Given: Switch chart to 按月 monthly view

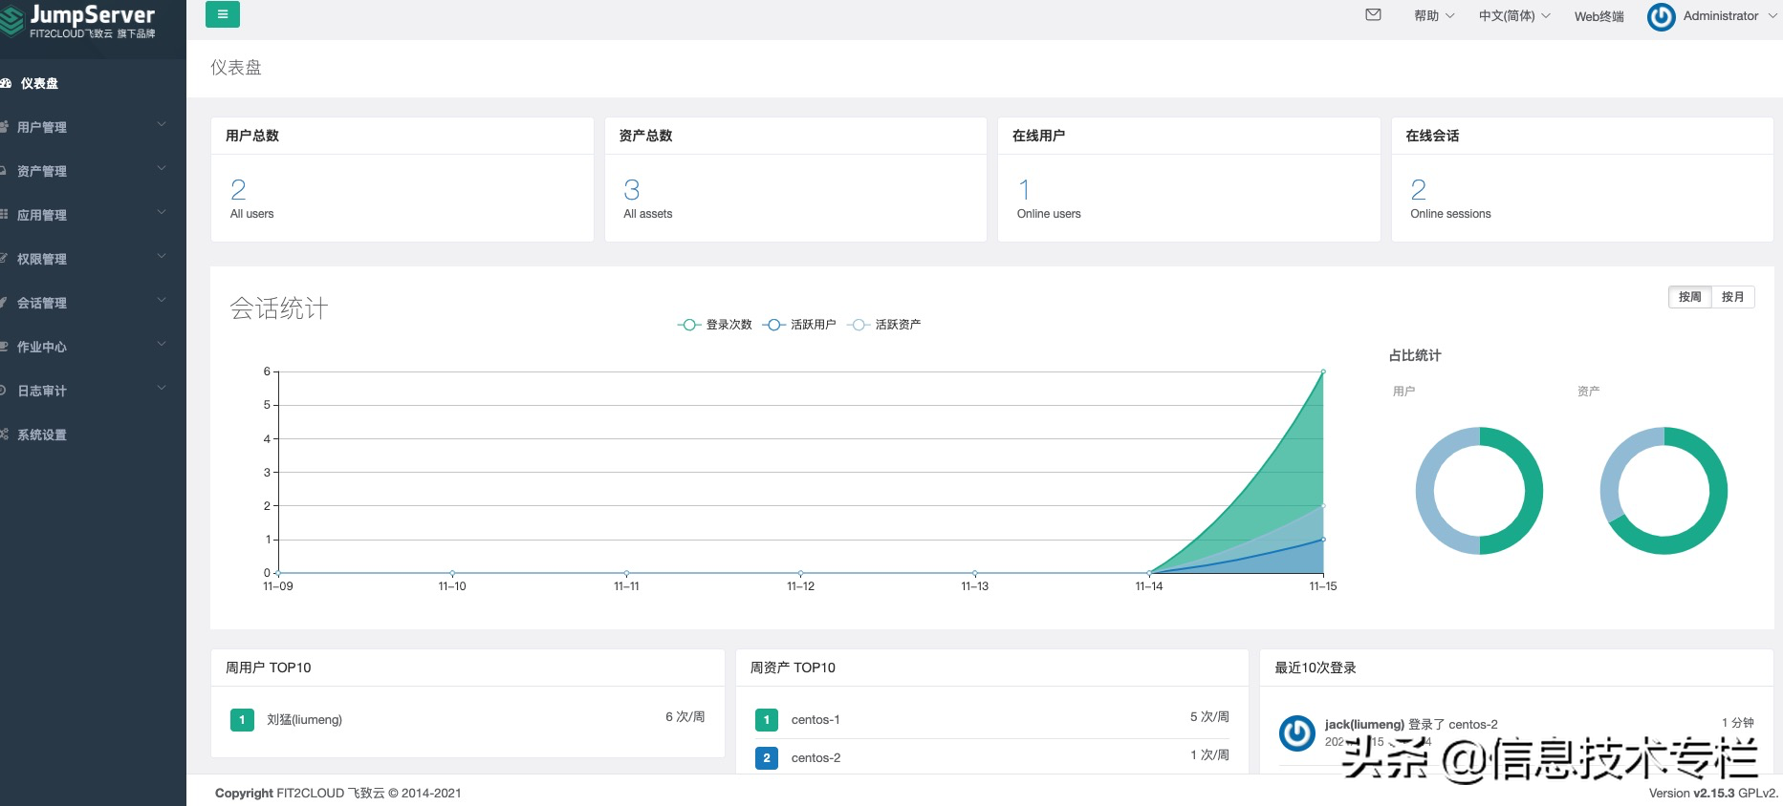Looking at the screenshot, I should pyautogui.click(x=1732, y=297).
